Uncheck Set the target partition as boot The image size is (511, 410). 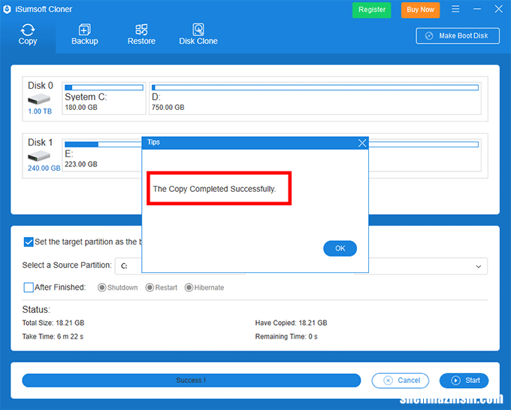tap(29, 242)
